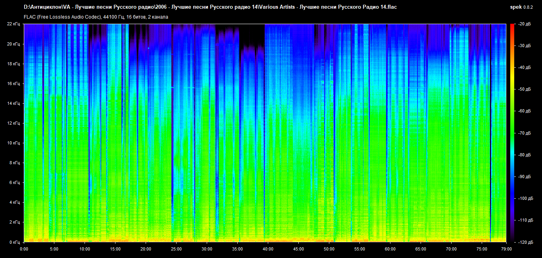Click the 0:00 start time label
The image size is (542, 258).
coord(24,249)
